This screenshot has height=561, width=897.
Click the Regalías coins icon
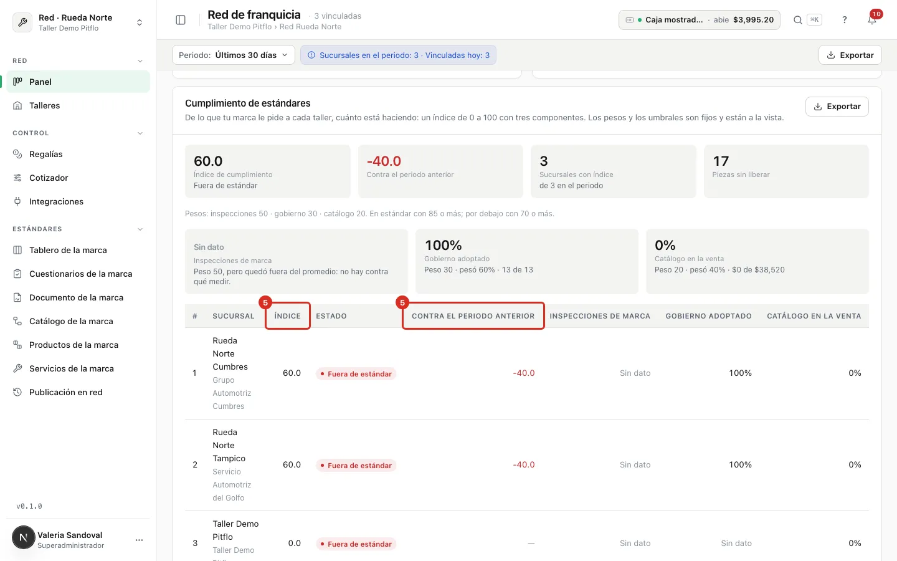[17, 154]
